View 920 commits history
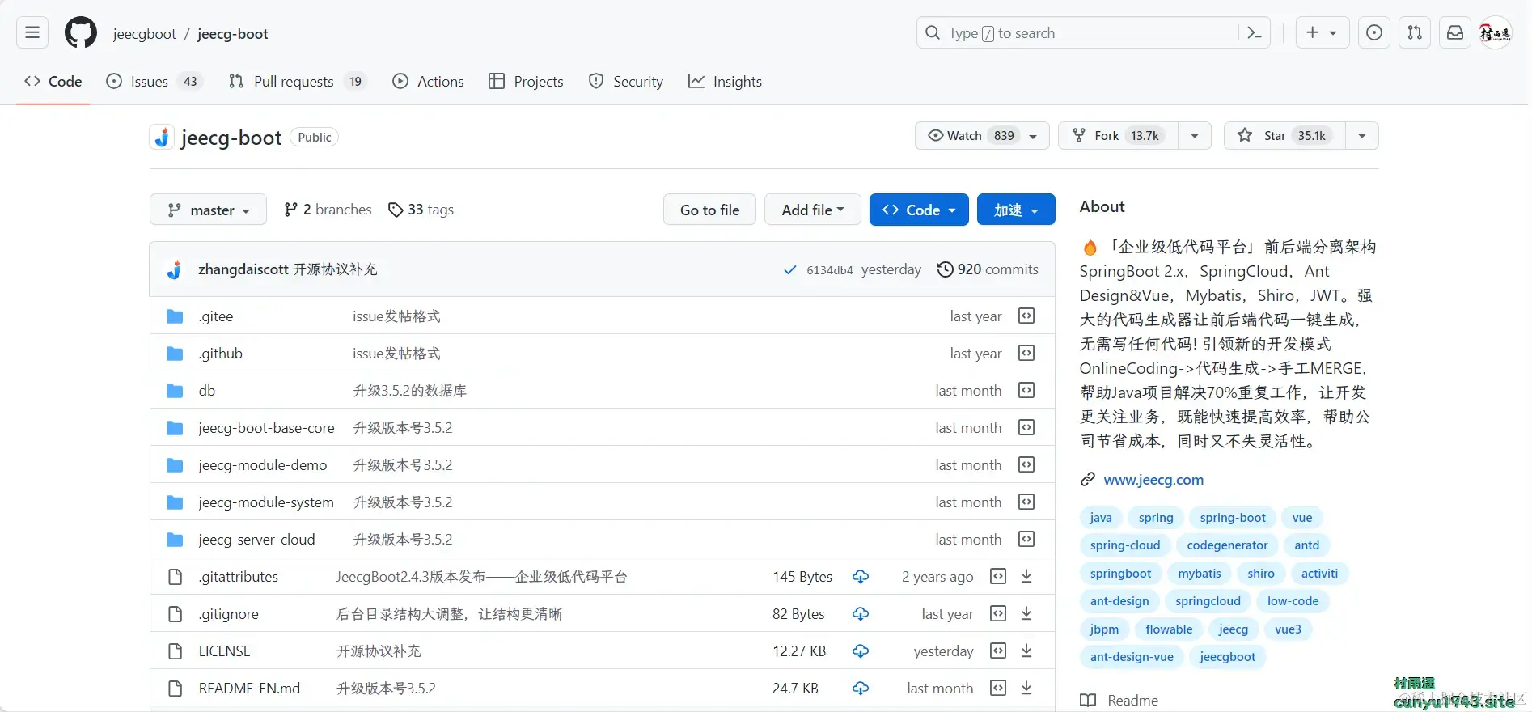1532x712 pixels. tap(988, 269)
